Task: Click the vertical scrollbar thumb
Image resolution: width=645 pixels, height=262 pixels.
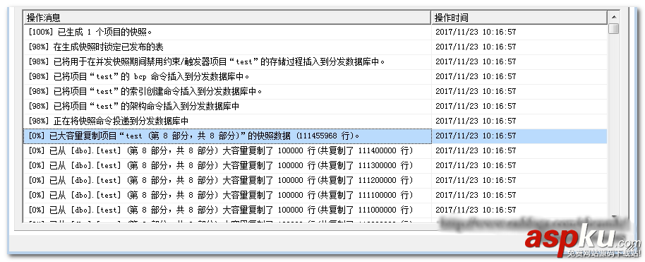Action: coord(614,29)
